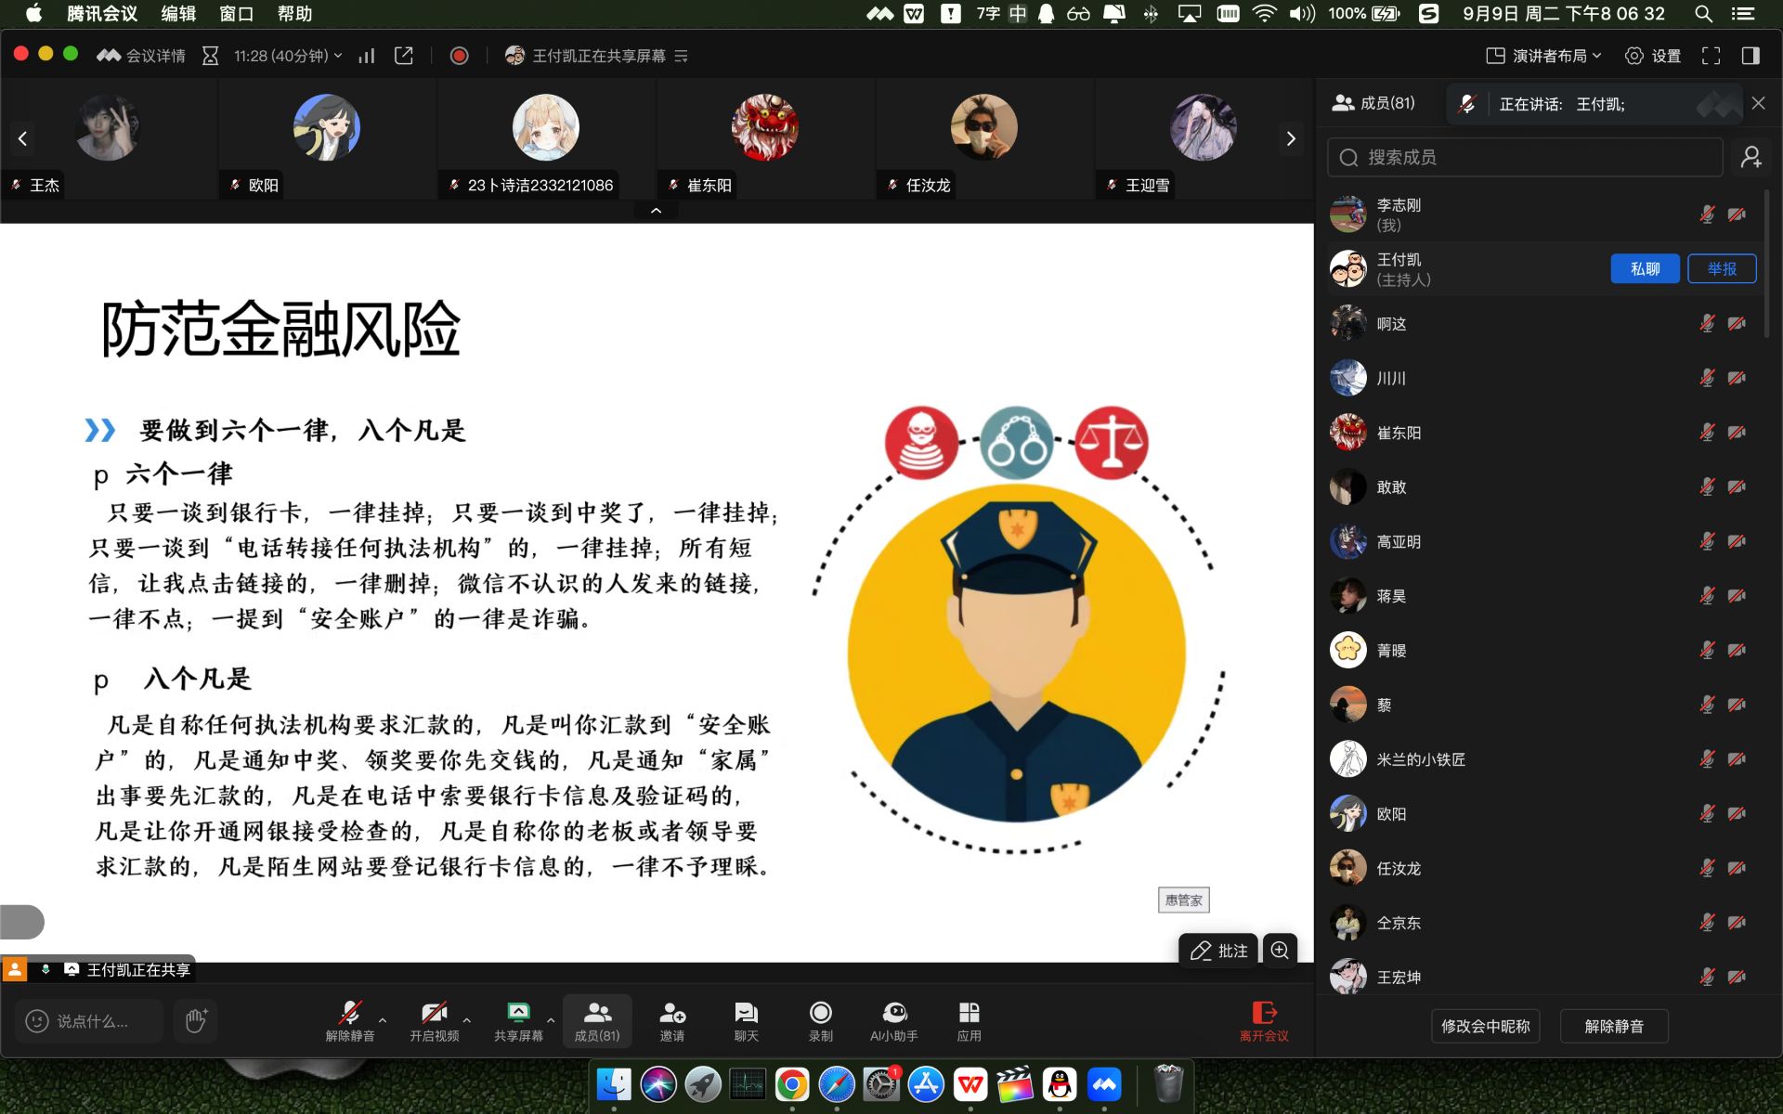The height and width of the screenshot is (1114, 1783).
Task: Open the 窗口 menu
Action: pos(236,13)
